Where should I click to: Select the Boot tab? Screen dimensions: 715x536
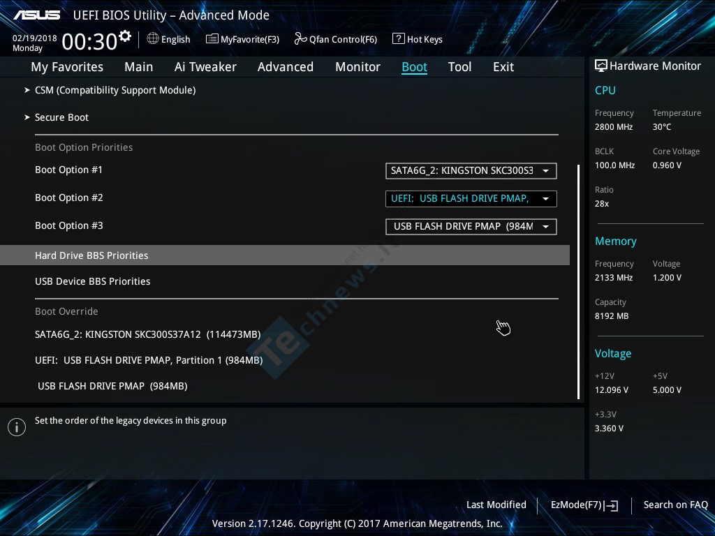(x=415, y=67)
